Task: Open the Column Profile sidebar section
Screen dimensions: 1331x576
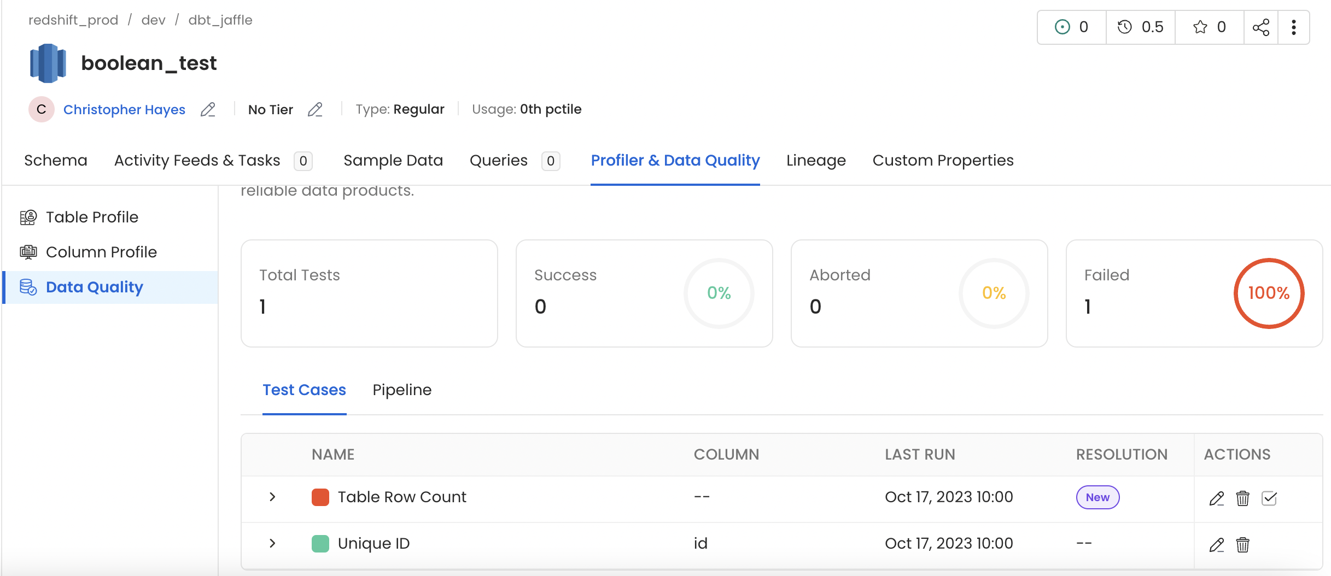Action: click(x=101, y=252)
